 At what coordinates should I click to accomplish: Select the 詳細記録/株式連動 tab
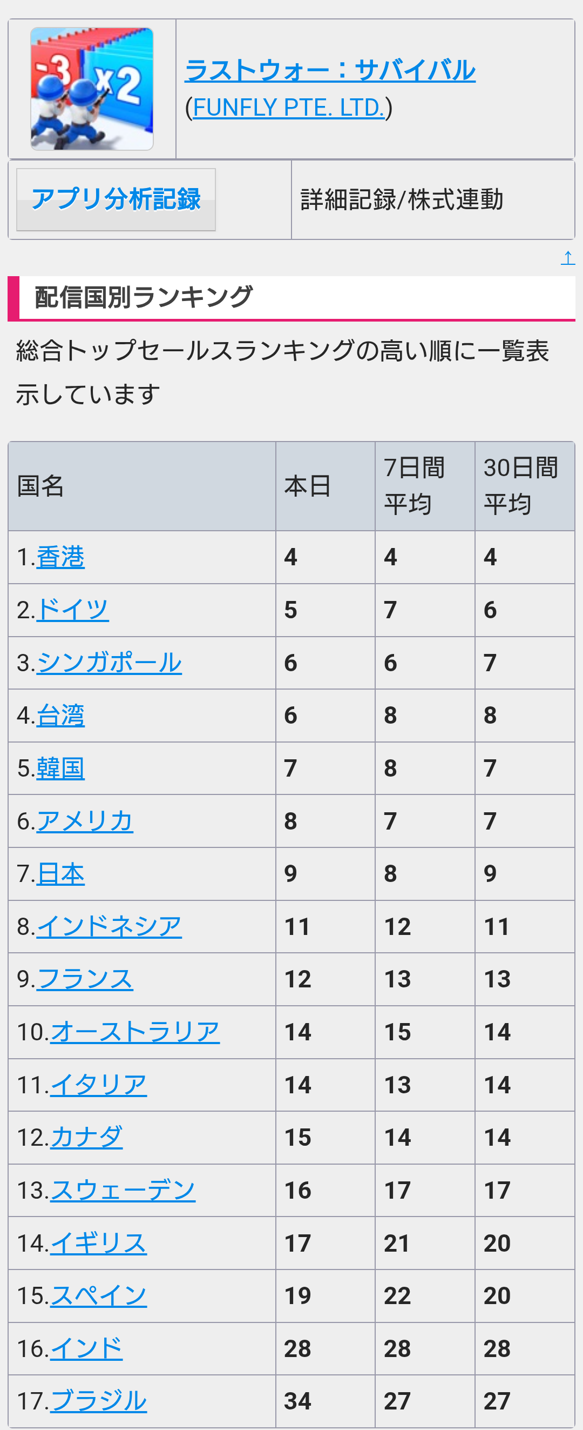pyautogui.click(x=402, y=200)
